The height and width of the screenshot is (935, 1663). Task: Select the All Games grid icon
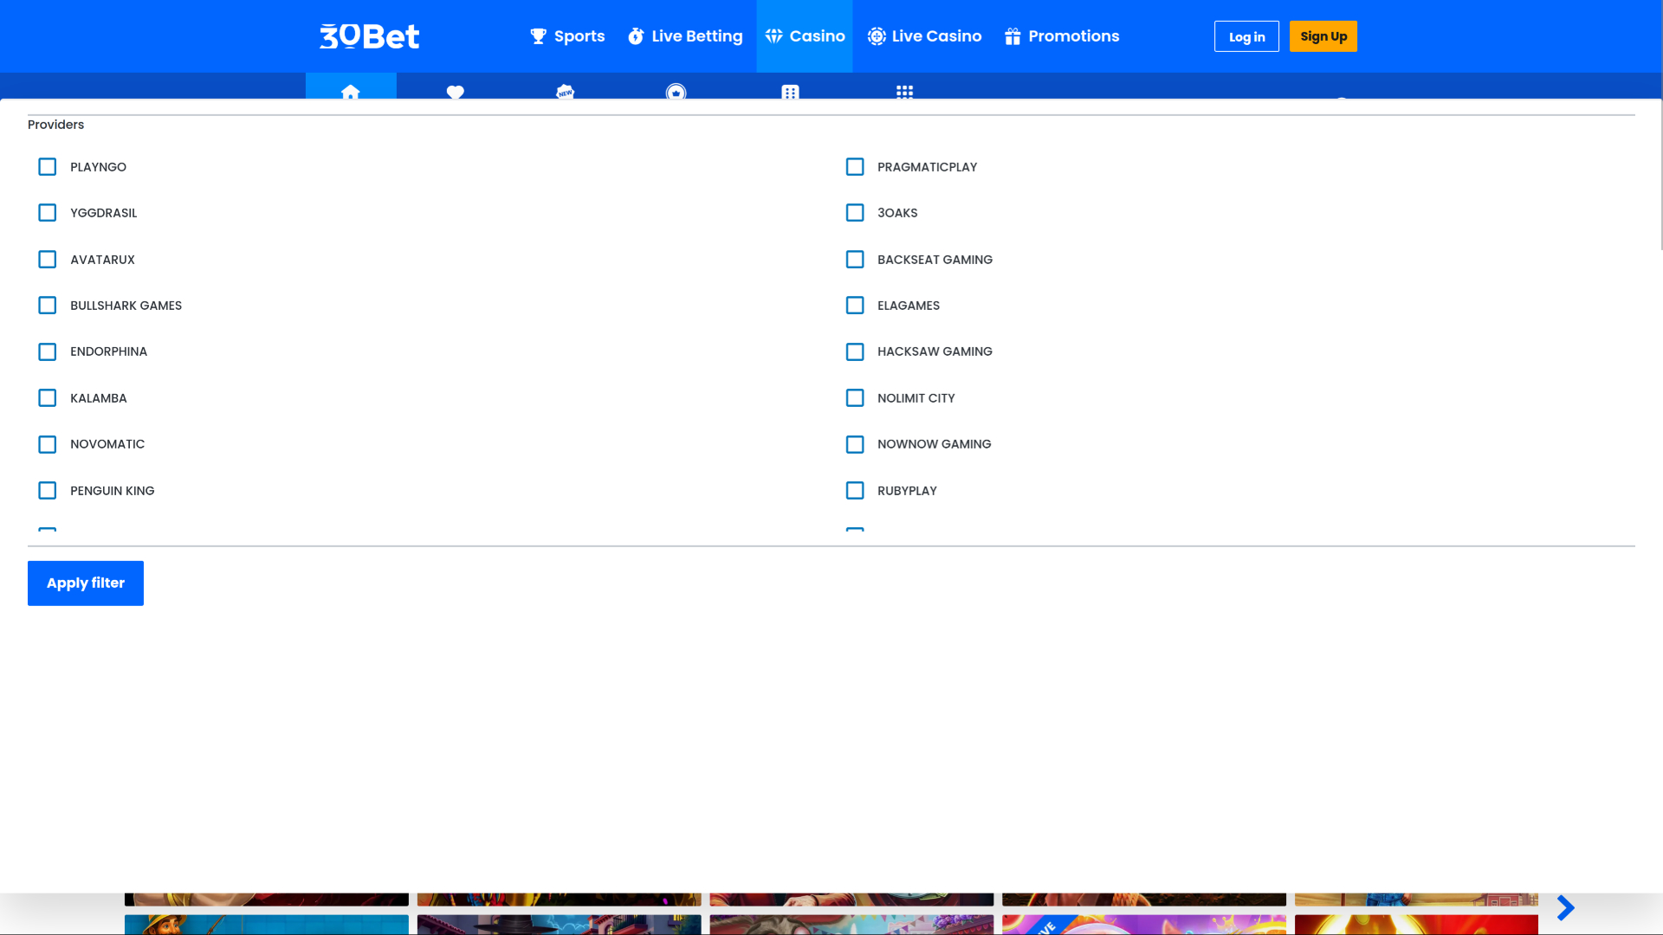[x=904, y=93]
